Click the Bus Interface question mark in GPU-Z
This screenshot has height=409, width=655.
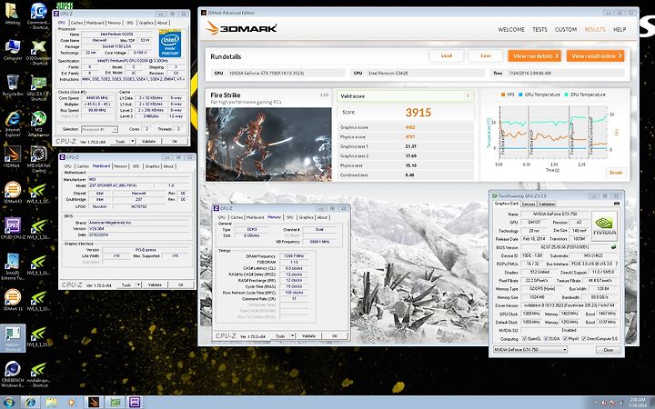pyautogui.click(x=617, y=264)
